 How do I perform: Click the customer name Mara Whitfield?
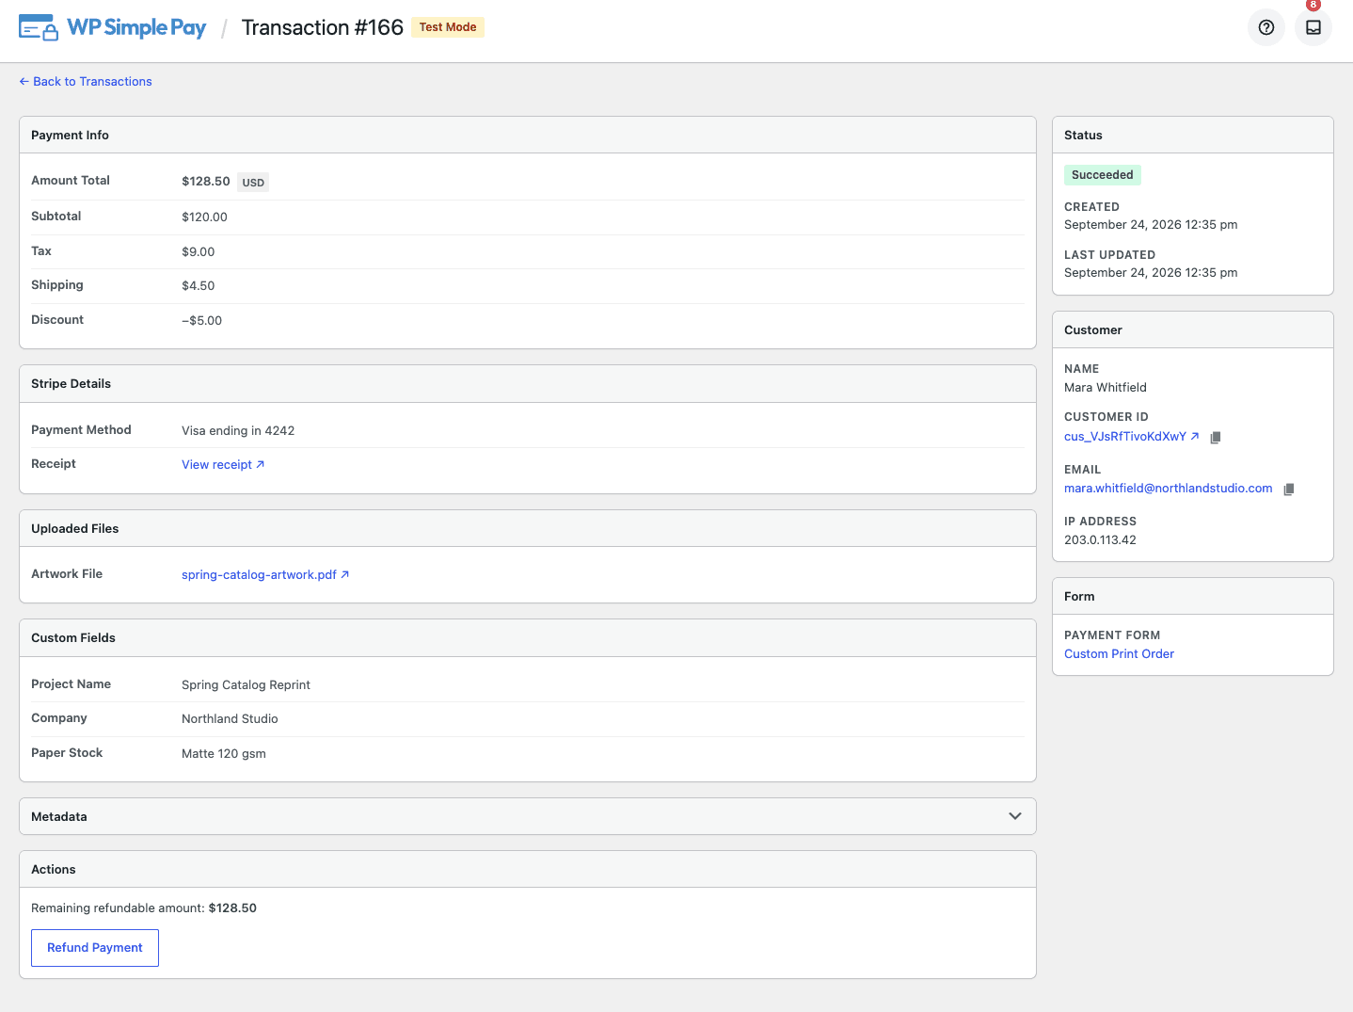point(1106,388)
